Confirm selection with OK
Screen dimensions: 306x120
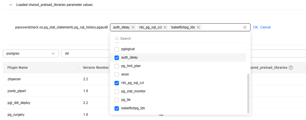[255, 27]
